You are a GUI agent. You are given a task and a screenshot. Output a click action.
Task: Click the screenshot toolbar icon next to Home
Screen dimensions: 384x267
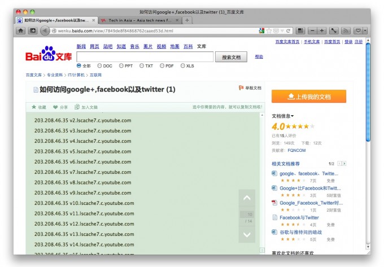(33, 31)
